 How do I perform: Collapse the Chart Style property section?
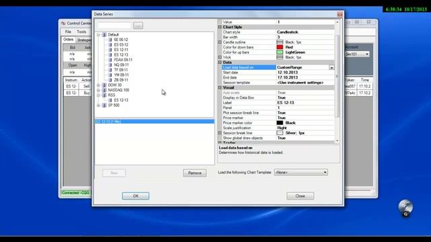(220, 27)
